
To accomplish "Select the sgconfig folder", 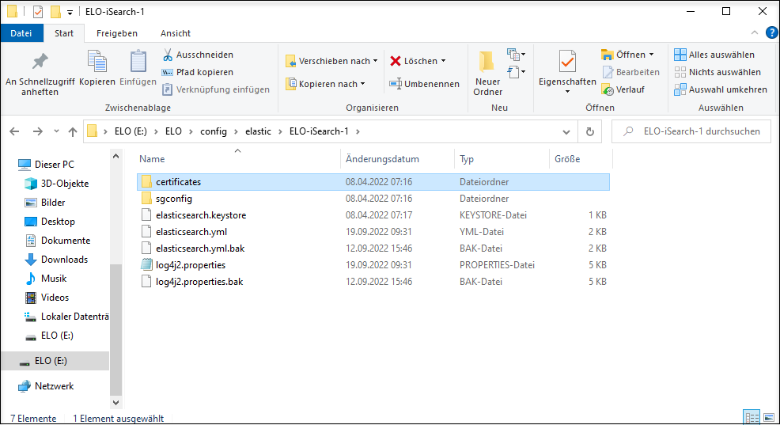I will 373,199.
